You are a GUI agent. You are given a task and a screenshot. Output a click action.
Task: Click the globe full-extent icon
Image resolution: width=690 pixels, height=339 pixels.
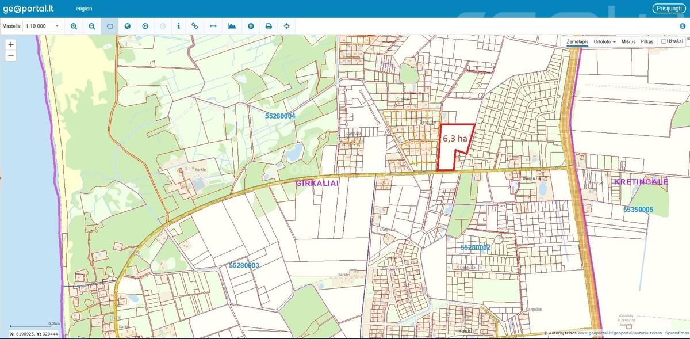pyautogui.click(x=127, y=26)
